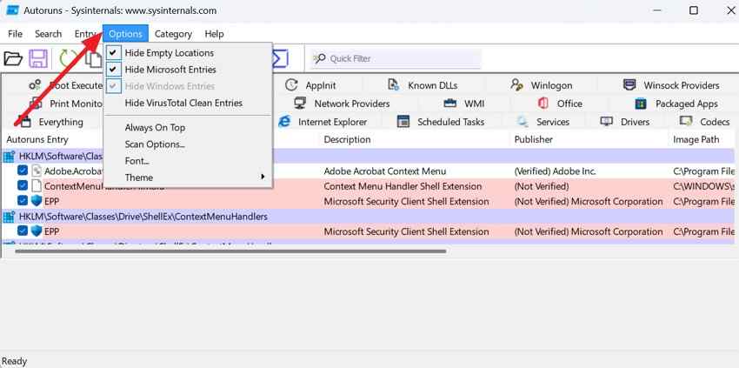
Task: Click '(Verified) Adobe Inc.' publisher cell
Action: [x=555, y=171]
